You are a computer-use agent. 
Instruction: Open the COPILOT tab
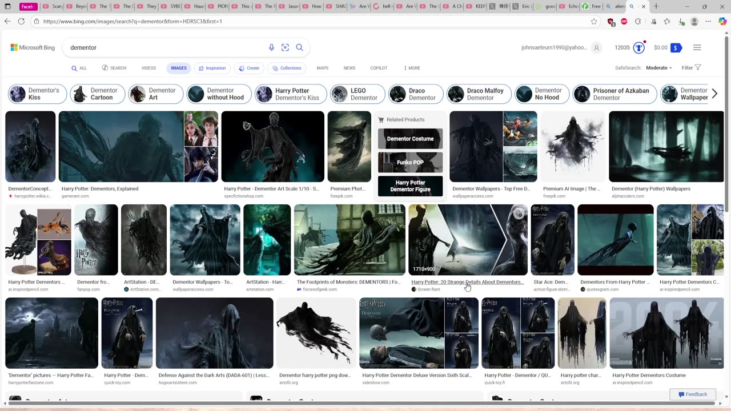tap(379, 68)
